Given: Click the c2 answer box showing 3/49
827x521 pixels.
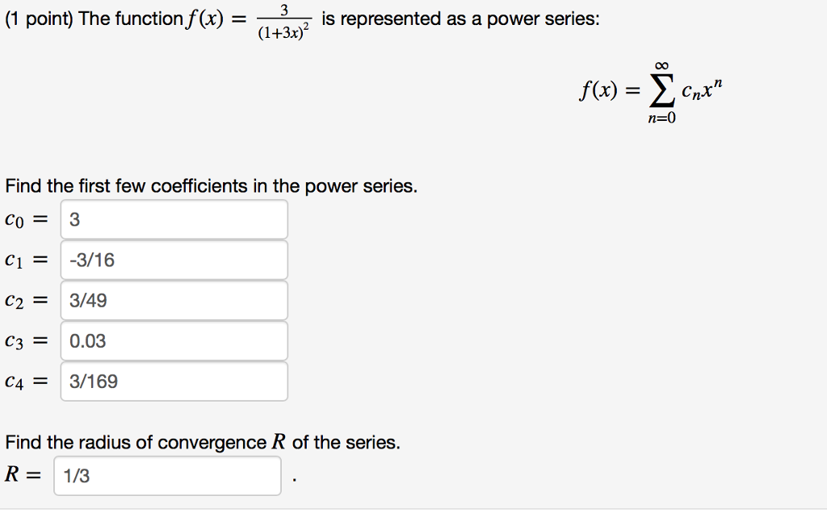Looking at the screenshot, I should 174,299.
